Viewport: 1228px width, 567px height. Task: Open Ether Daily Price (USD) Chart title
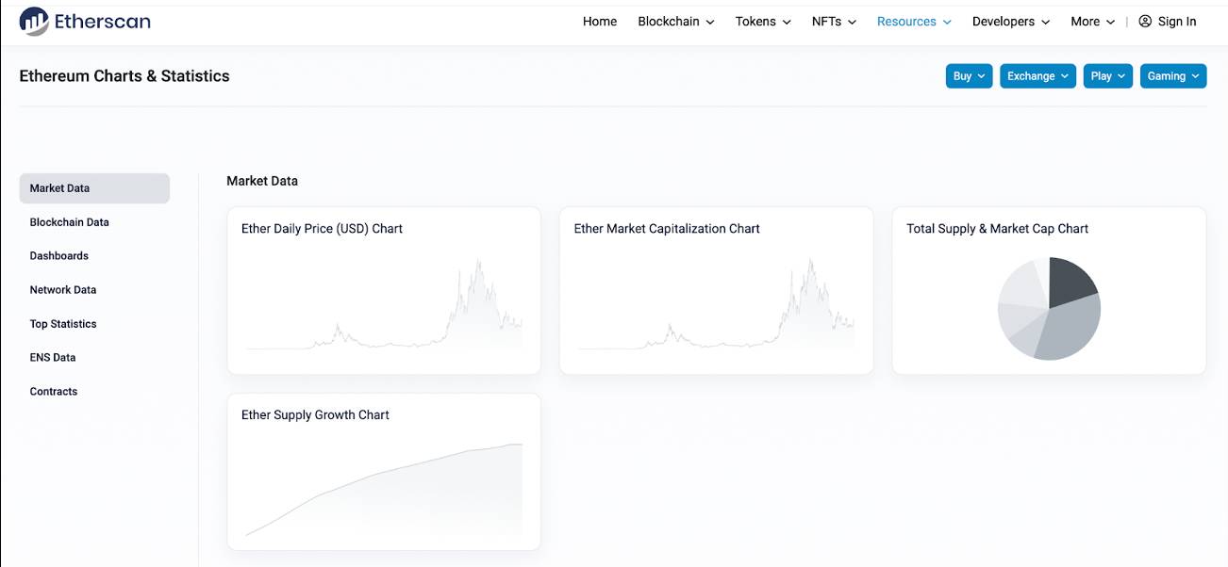(x=322, y=229)
